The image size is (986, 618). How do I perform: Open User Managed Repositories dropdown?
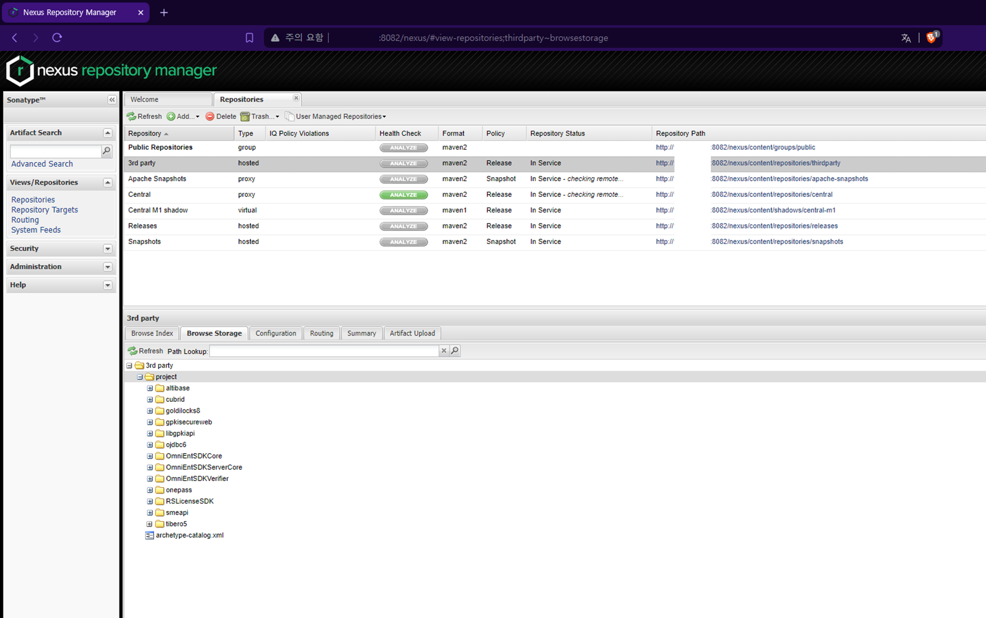tap(336, 116)
